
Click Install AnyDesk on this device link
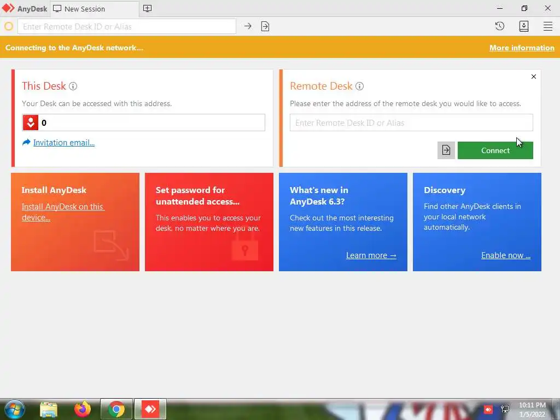(x=63, y=212)
